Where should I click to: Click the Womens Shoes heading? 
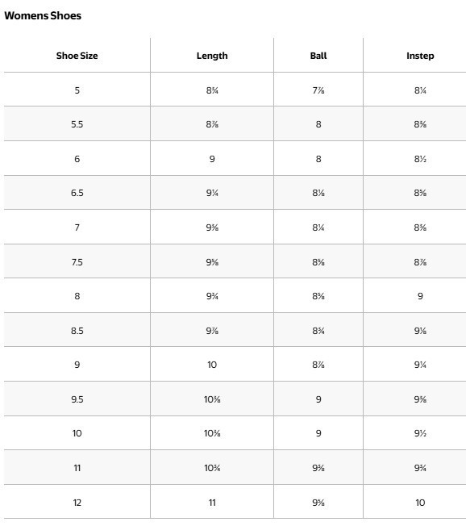click(x=43, y=16)
